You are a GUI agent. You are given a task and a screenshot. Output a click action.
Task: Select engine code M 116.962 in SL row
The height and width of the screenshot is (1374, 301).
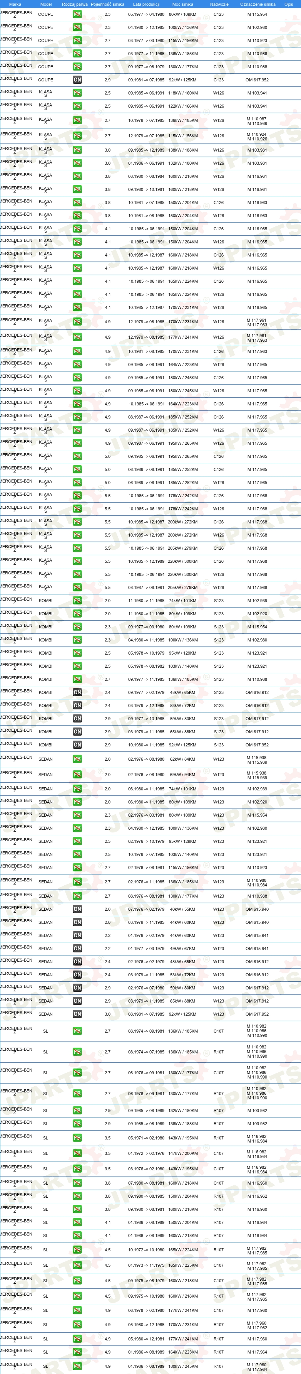pyautogui.click(x=257, y=1197)
